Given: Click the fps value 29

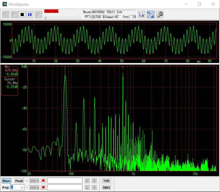Looking at the screenshot, I should pos(133,17).
